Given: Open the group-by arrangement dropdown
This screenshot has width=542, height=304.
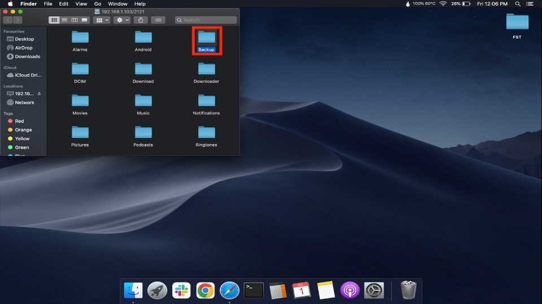Looking at the screenshot, I should [102, 20].
